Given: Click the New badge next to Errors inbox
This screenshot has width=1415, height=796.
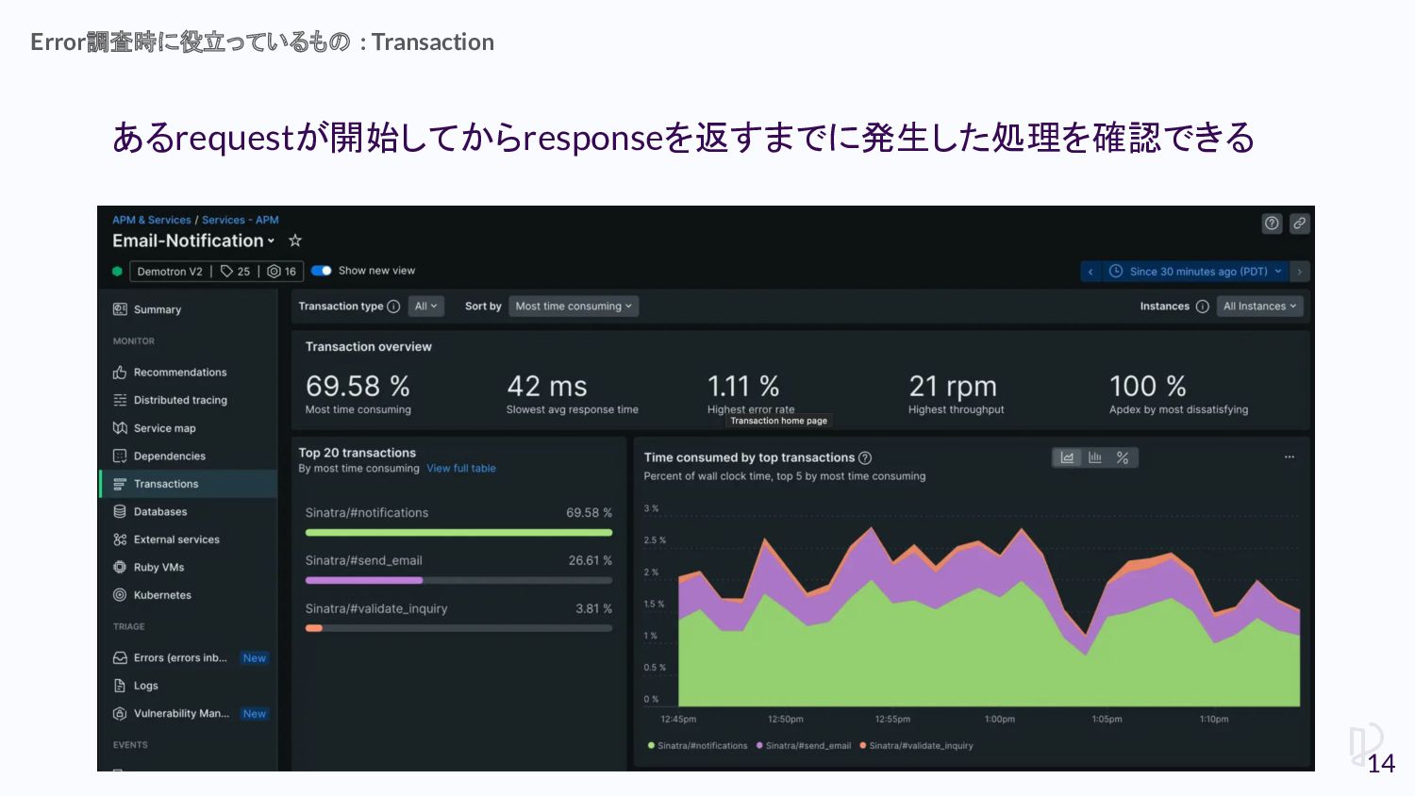Looking at the screenshot, I should click(255, 658).
